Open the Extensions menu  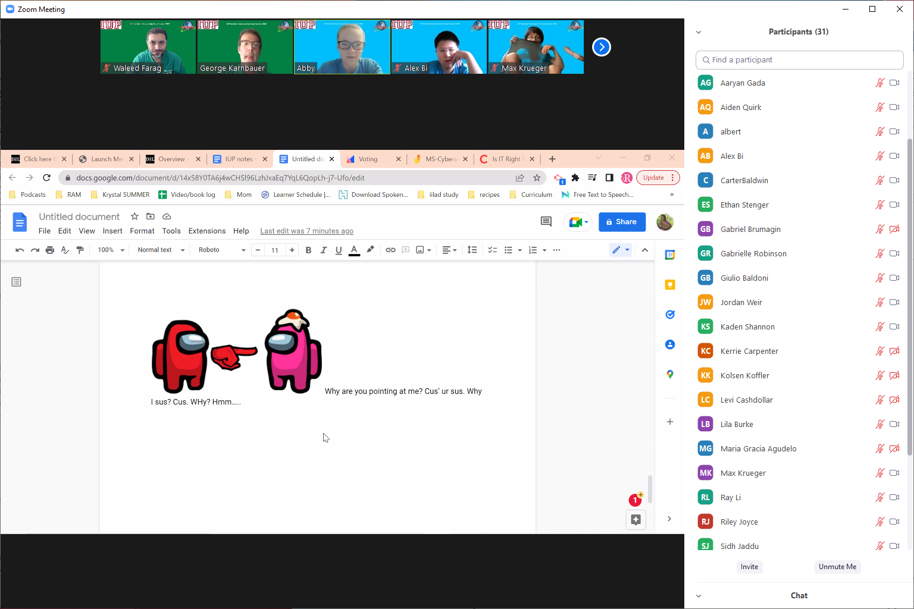[x=207, y=231]
